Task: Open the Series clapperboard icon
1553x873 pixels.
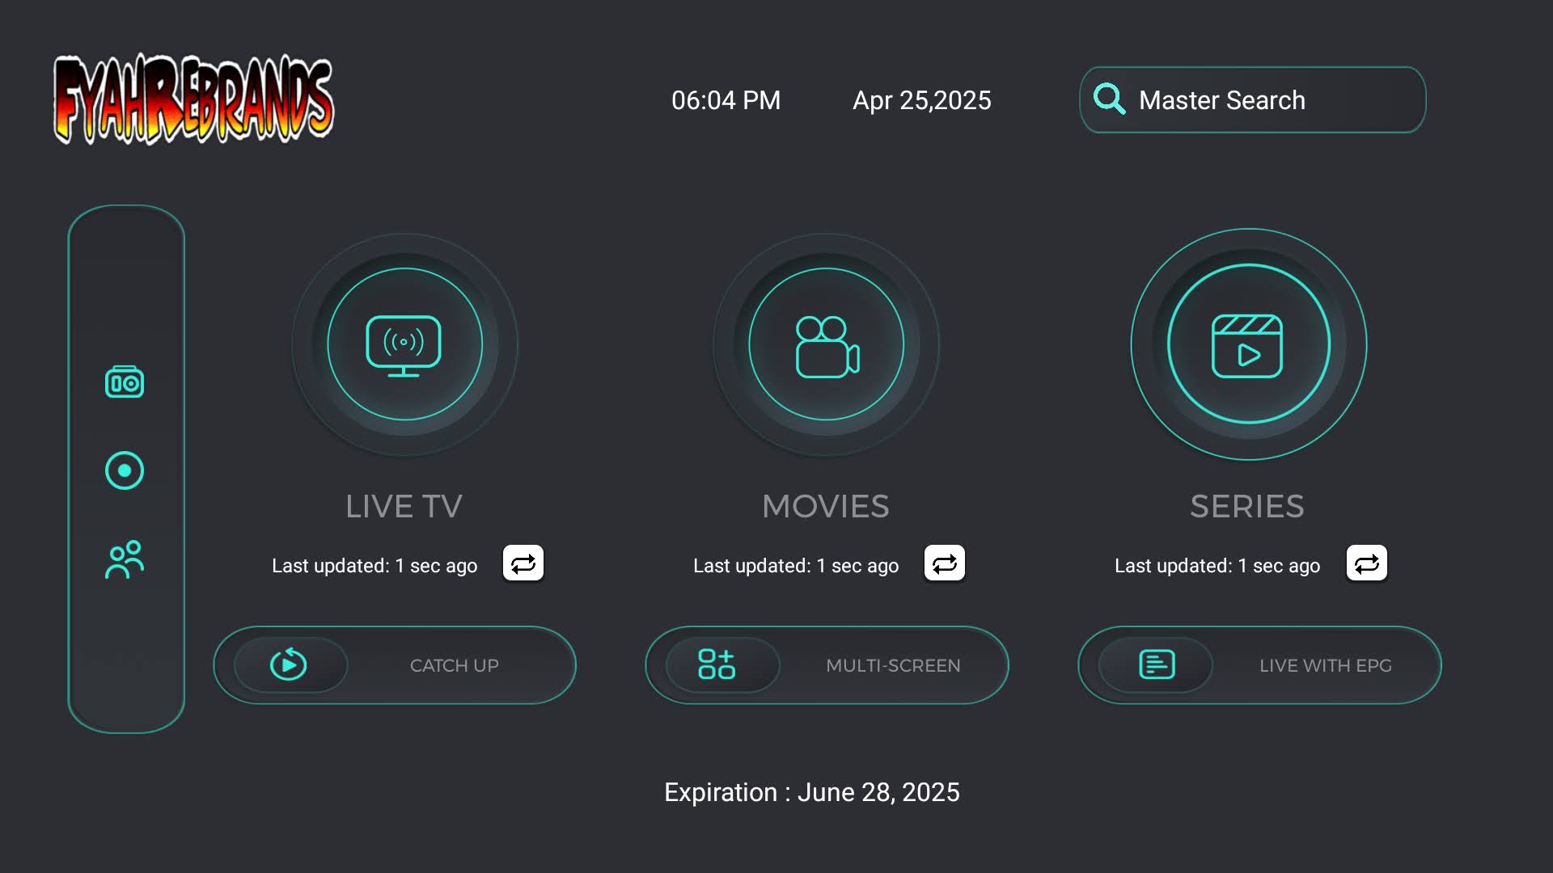Action: (1248, 344)
